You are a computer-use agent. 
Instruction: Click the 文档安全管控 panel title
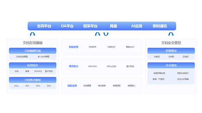pos(171,43)
